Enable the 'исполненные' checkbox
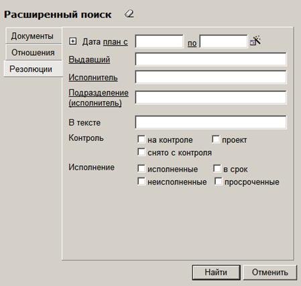This screenshot has width=301, height=286. 141,169
